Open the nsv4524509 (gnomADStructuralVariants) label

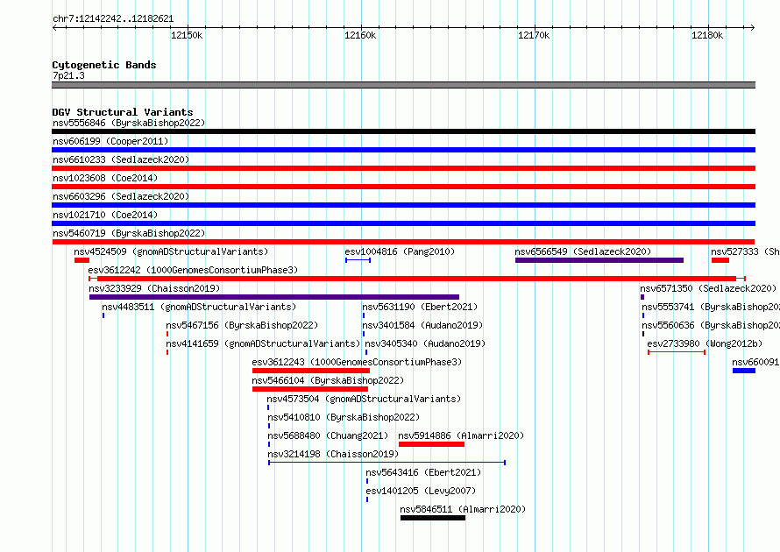171,251
